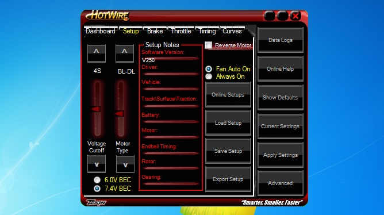Increase Voltage Cutoff with up arrow
Screen dimensions: 384x215
(x=97, y=53)
